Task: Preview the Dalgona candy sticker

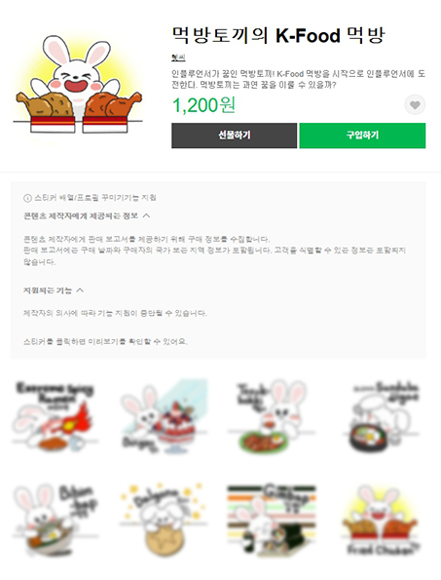Action: click(x=164, y=520)
